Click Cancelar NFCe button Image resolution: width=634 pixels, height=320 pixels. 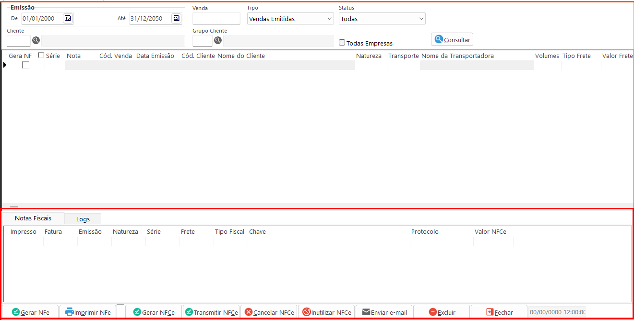pyautogui.click(x=269, y=312)
